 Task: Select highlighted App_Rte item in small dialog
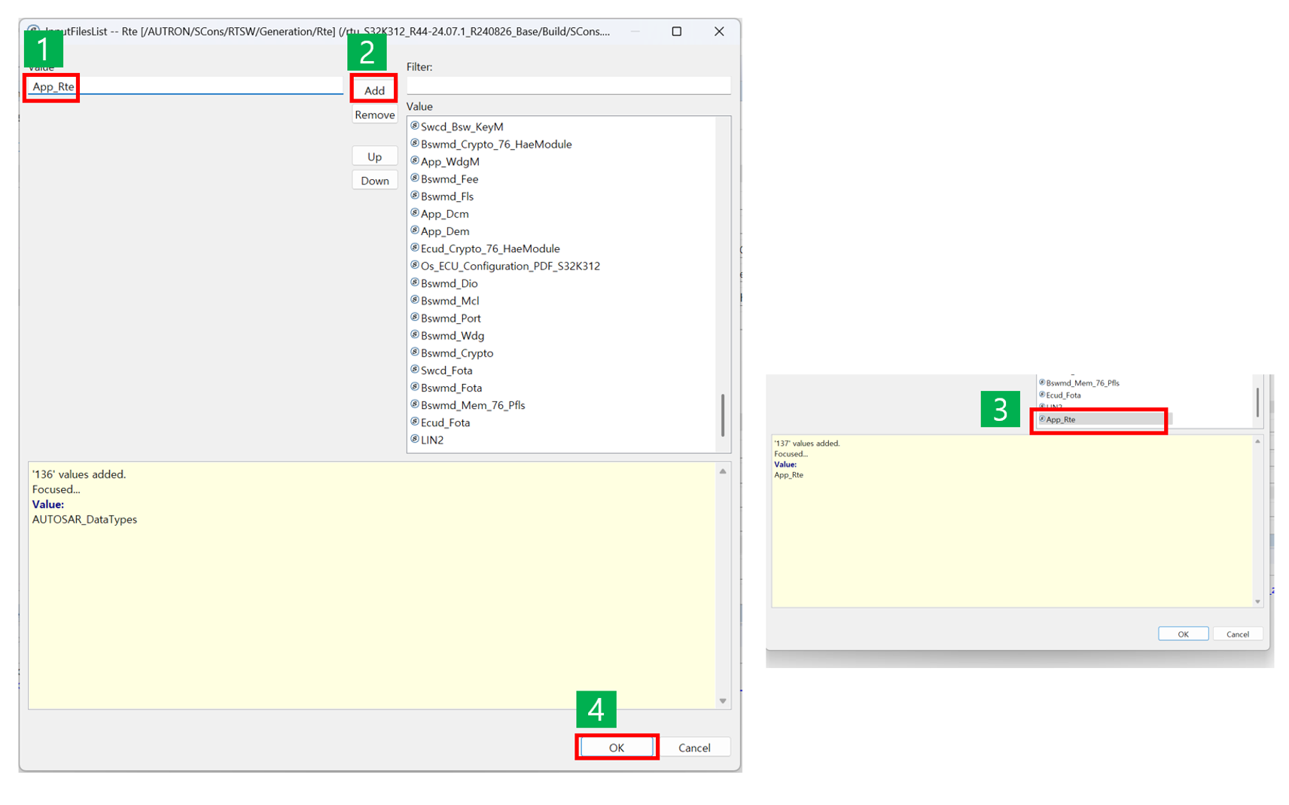pos(1099,419)
